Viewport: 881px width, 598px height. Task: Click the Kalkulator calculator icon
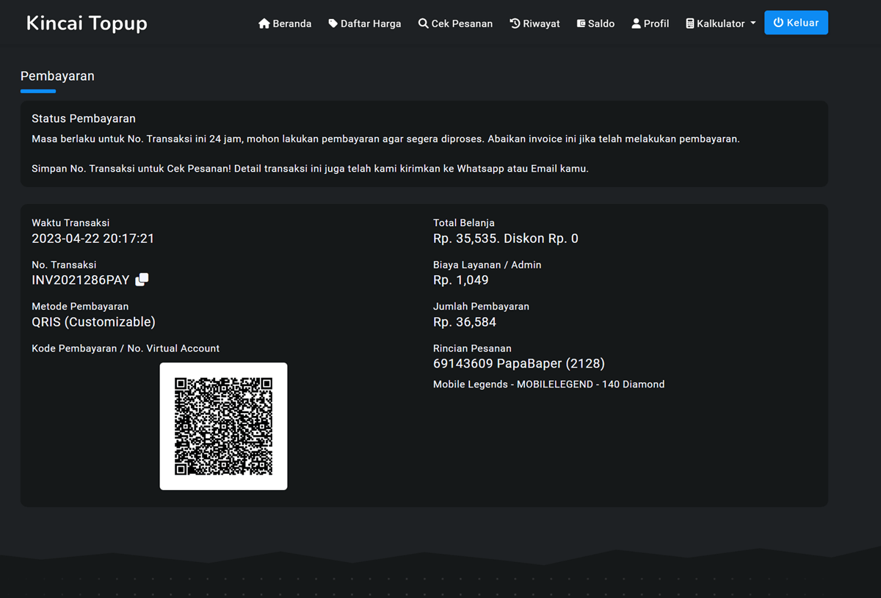coord(690,23)
